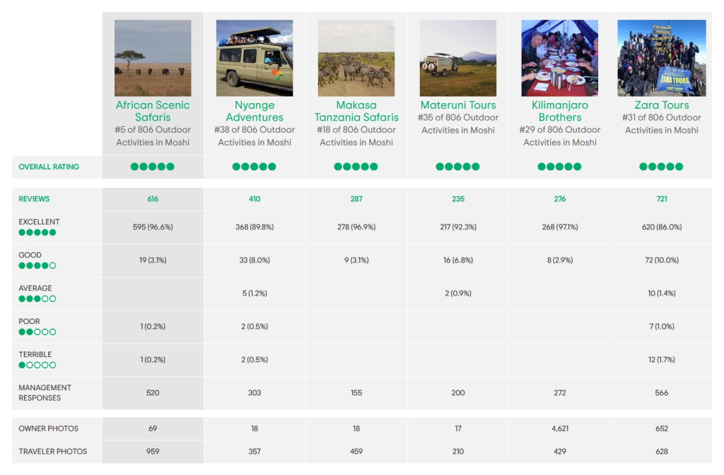Click review count 276 for Kilimanjaro Brothers
The height and width of the screenshot is (475, 724).
(x=560, y=199)
